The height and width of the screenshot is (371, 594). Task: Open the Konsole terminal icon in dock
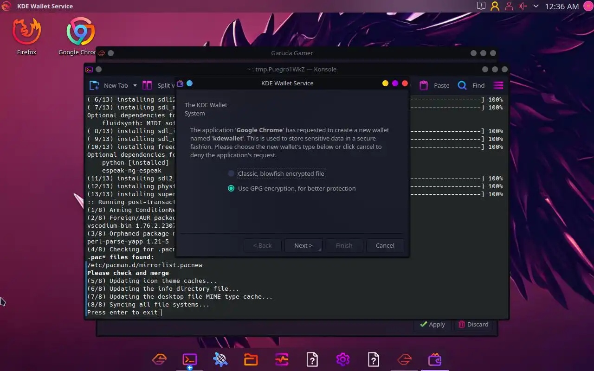coord(190,359)
